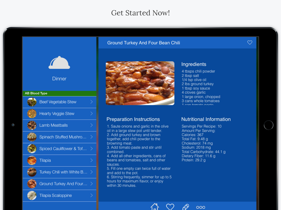
Task: Tap the home icon in bottom toolbar
Action: 155,207
